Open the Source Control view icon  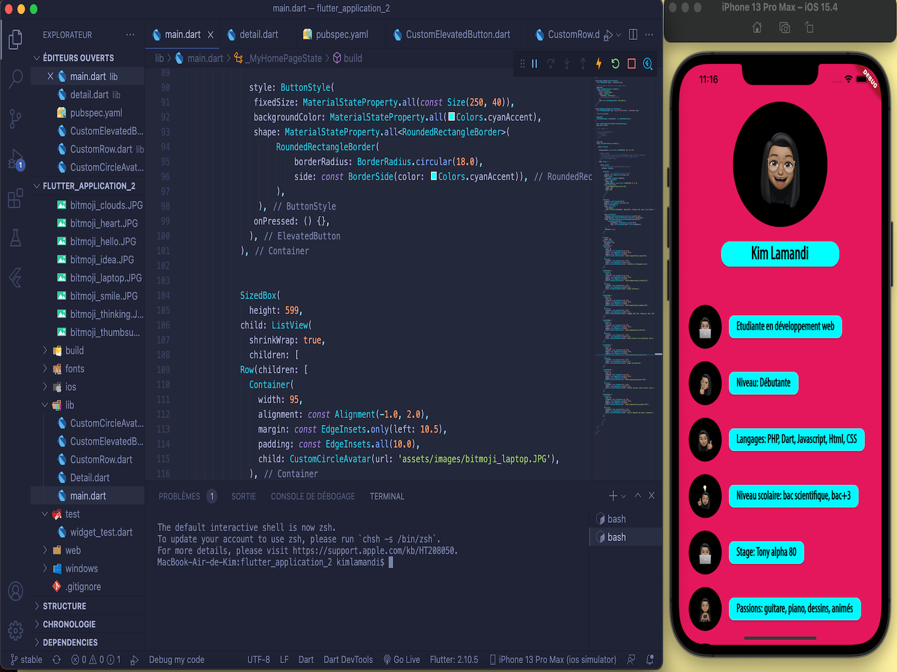(x=15, y=119)
